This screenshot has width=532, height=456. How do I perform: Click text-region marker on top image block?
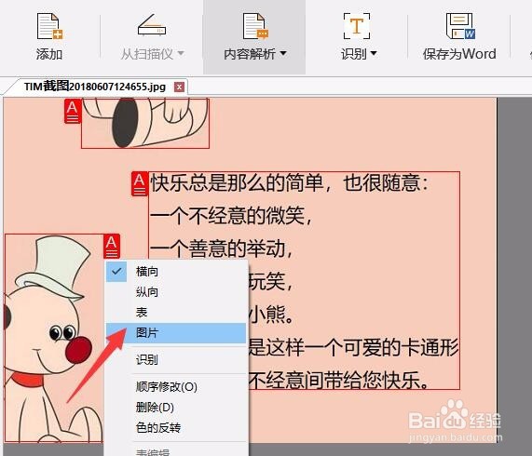(x=73, y=111)
